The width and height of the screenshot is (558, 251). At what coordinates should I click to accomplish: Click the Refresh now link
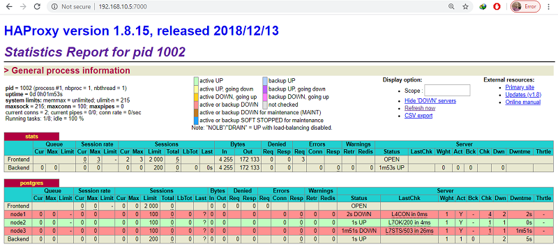420,108
